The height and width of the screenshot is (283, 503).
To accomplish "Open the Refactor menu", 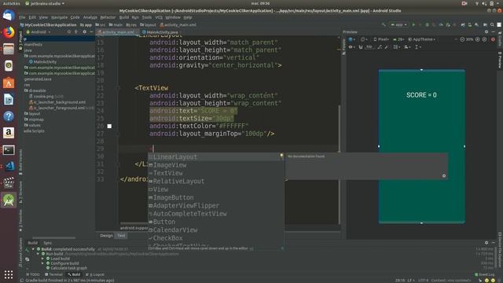I will pos(108,17).
